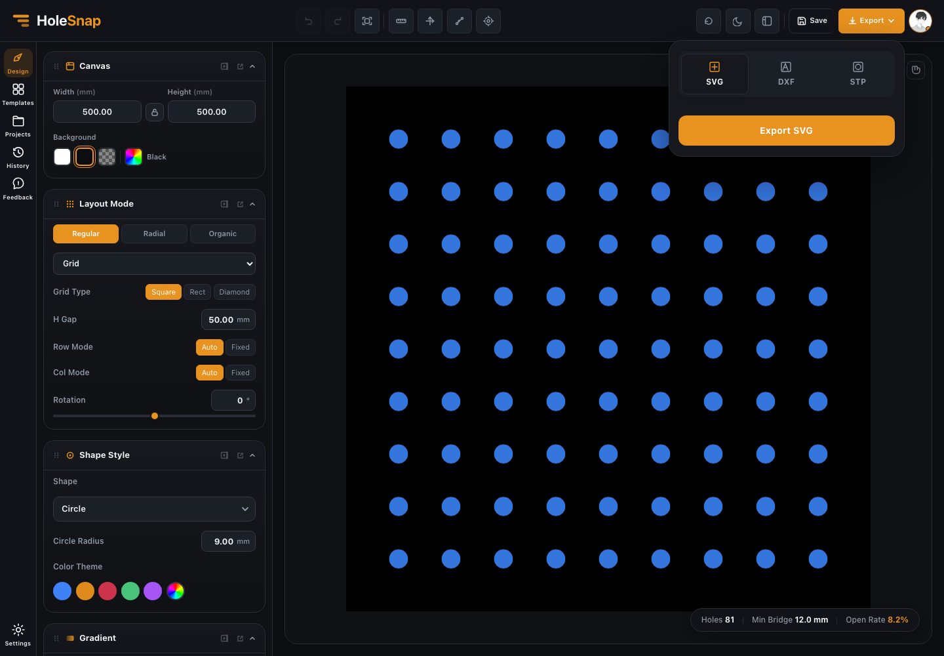Choose the DXF export format
944x656 pixels.
point(786,74)
